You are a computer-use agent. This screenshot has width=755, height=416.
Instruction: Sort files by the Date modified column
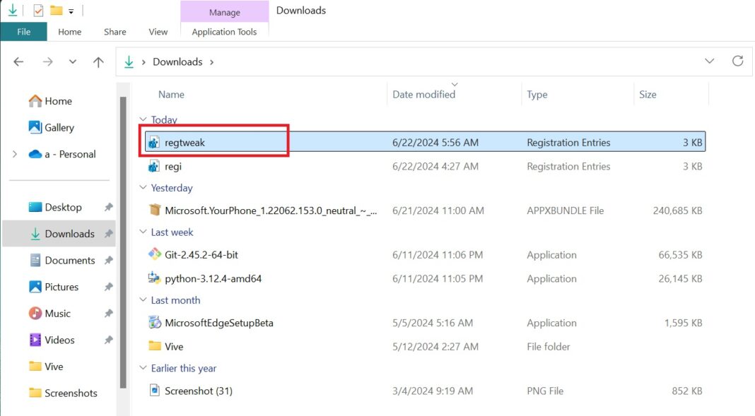[x=424, y=94]
